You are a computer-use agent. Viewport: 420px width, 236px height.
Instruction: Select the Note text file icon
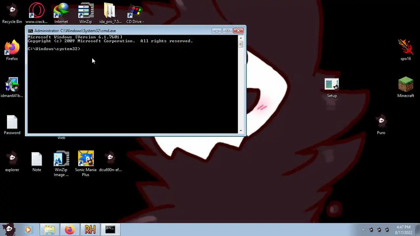coord(37,162)
